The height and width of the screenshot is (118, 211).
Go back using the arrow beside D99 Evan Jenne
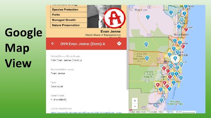(53, 44)
